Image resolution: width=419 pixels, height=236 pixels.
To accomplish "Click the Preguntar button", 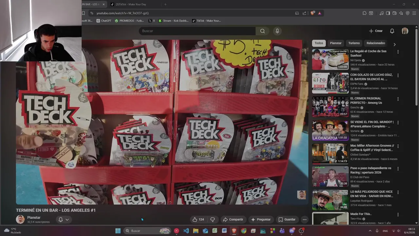I will [x=261, y=220].
